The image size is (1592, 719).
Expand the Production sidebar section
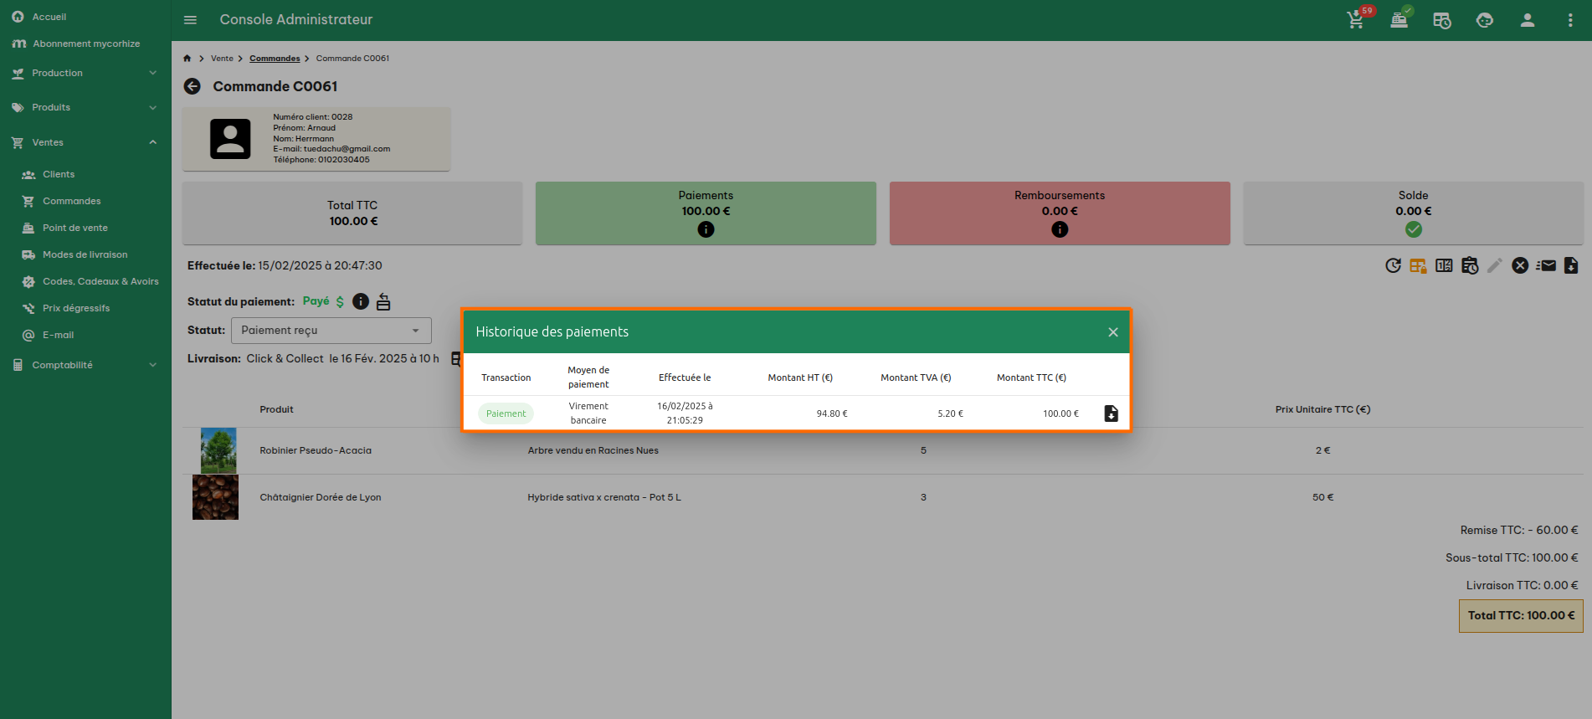click(x=85, y=74)
